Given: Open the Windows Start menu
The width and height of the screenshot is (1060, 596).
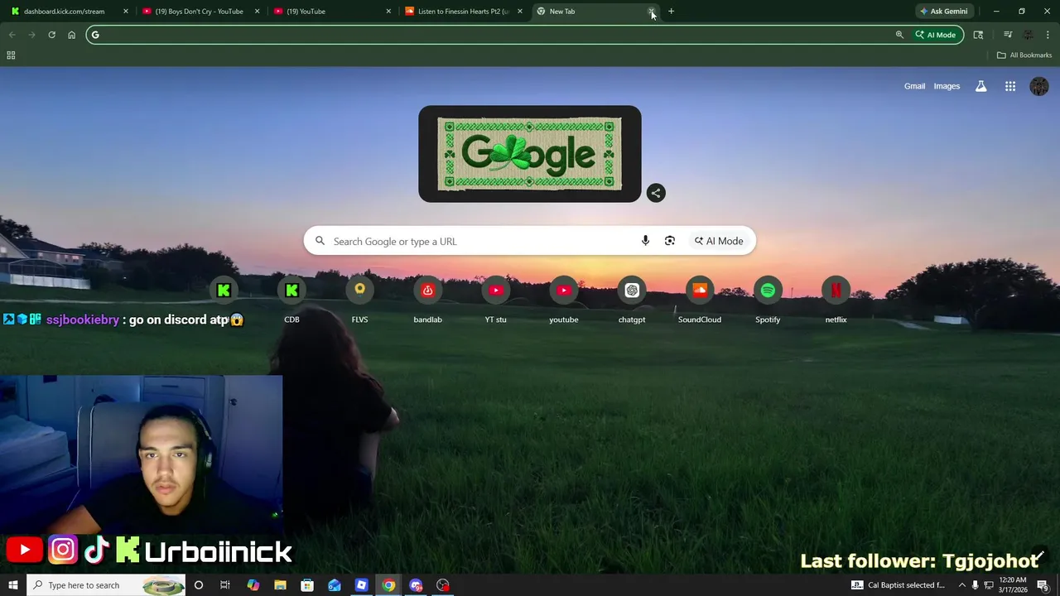Looking at the screenshot, I should pos(12,585).
